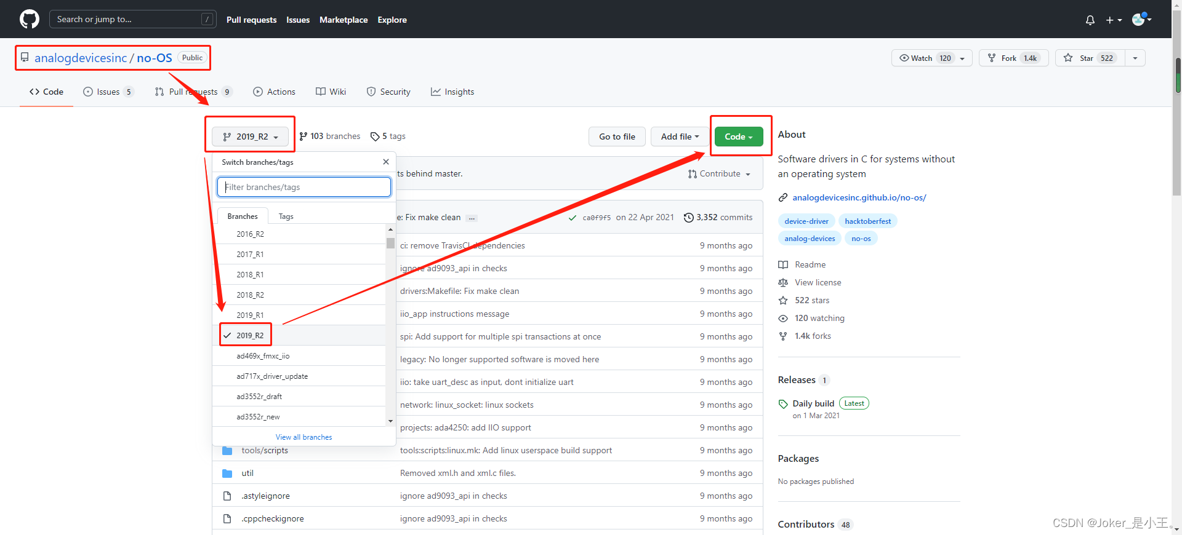Open the hacktoberfest topic tag

[867, 221]
